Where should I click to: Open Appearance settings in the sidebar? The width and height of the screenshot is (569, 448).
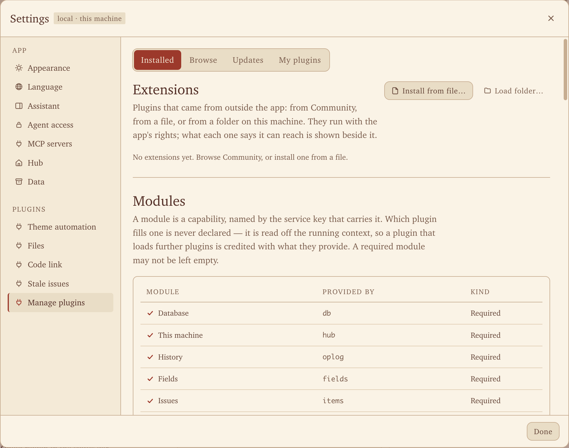(61, 68)
